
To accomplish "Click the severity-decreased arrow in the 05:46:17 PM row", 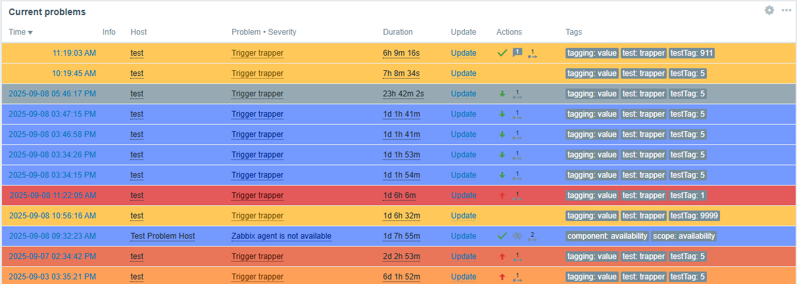I will click(x=502, y=94).
